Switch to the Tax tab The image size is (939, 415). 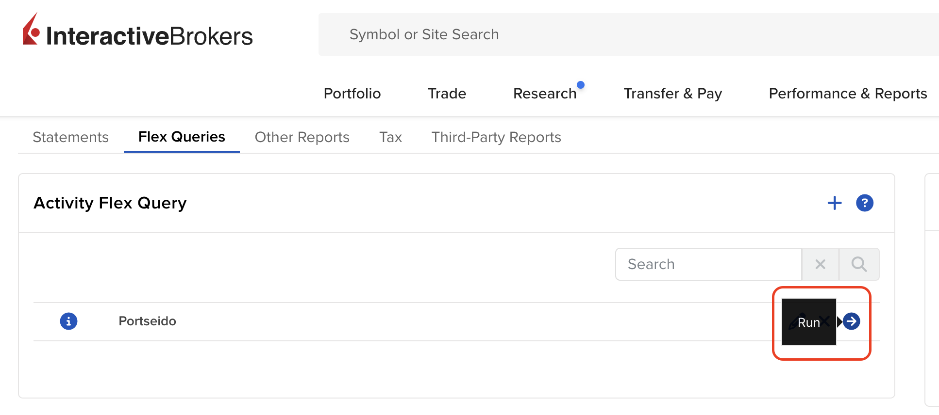pos(390,137)
